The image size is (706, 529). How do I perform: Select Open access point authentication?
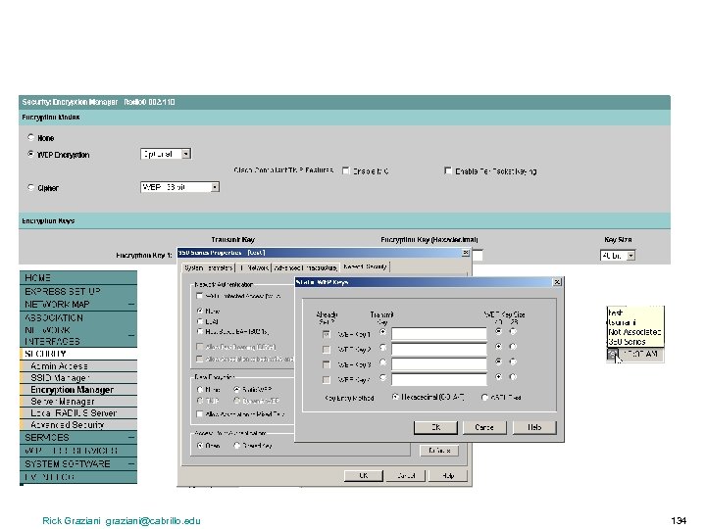pyautogui.click(x=200, y=446)
